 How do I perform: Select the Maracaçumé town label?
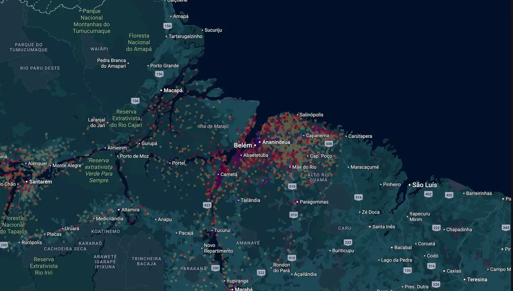click(365, 167)
